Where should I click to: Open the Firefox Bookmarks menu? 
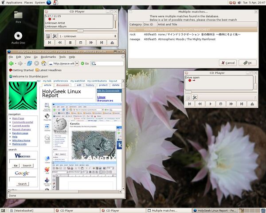pyautogui.click(x=48, y=57)
